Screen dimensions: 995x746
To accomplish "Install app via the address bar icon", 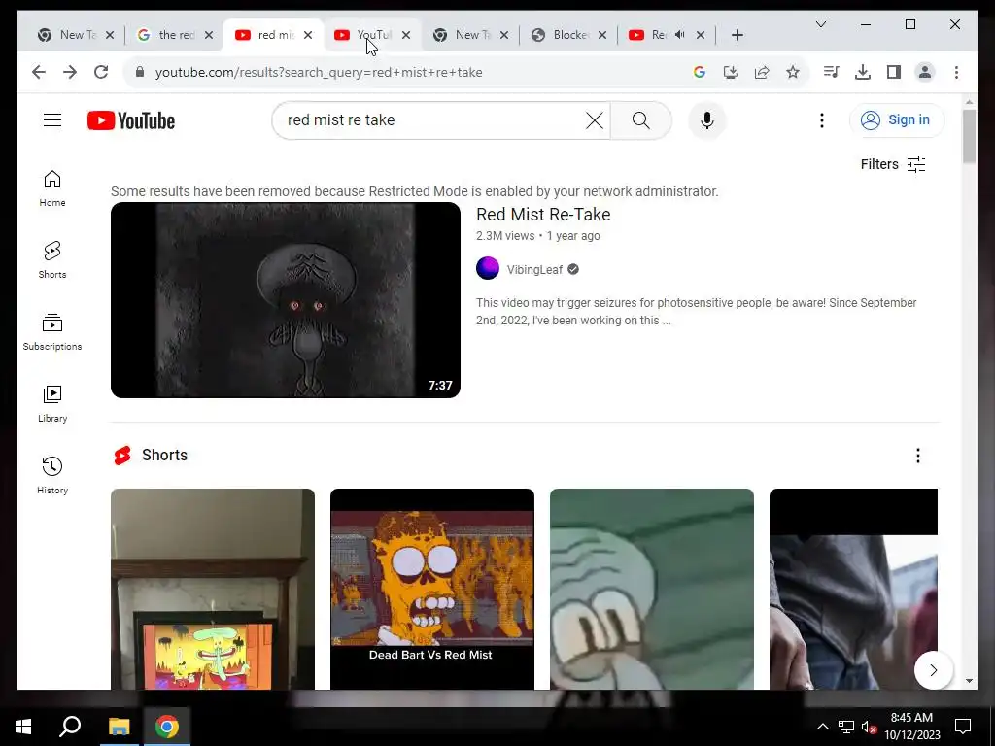I will point(731,72).
